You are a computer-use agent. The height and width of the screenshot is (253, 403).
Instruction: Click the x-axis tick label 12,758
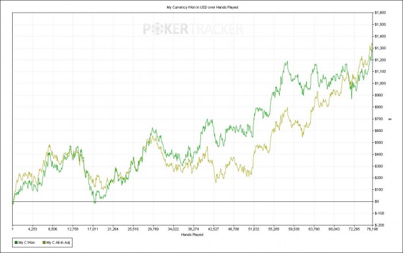pos(73,229)
